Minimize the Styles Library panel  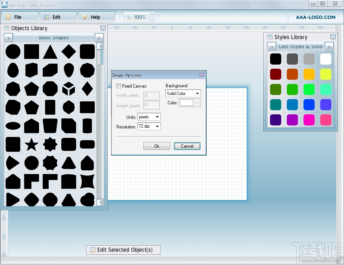coord(333,37)
